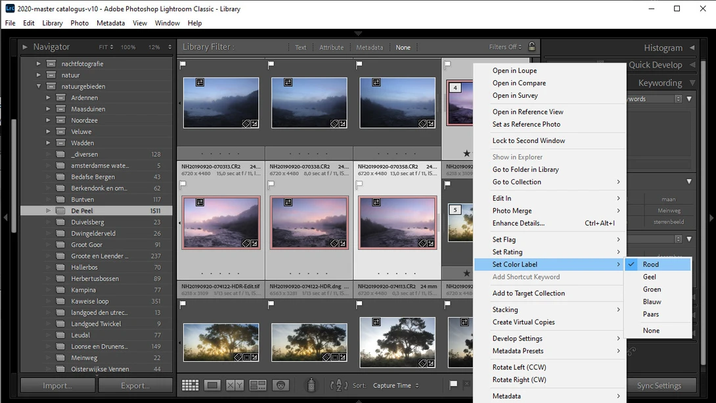Click the filter lock padlock icon
This screenshot has height=403, width=716.
pyautogui.click(x=531, y=47)
